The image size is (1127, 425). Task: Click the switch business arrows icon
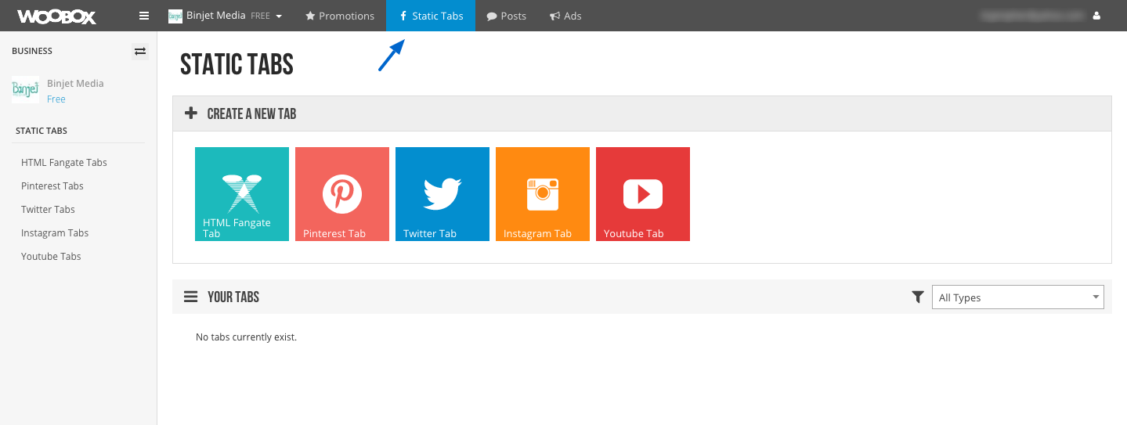pos(140,52)
